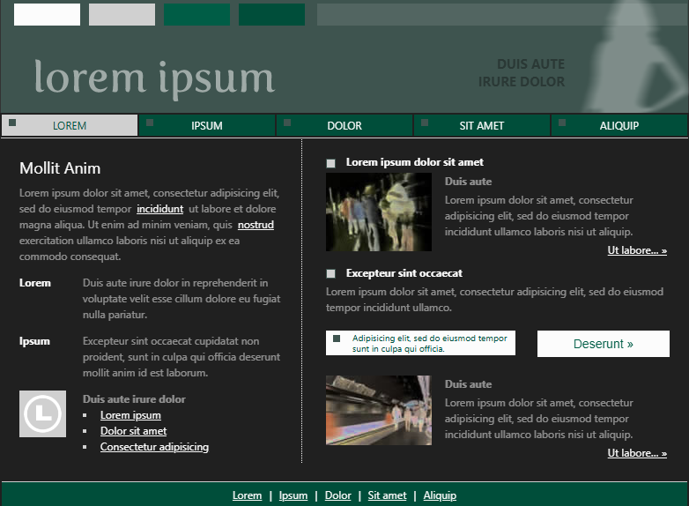Click the Aliquip link in footer
The height and width of the screenshot is (506, 689).
pyautogui.click(x=440, y=495)
